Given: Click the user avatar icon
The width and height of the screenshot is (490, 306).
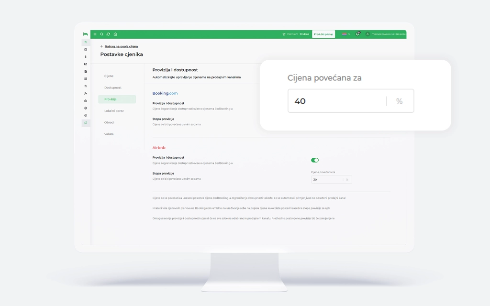Looking at the screenshot, I should tap(367, 34).
